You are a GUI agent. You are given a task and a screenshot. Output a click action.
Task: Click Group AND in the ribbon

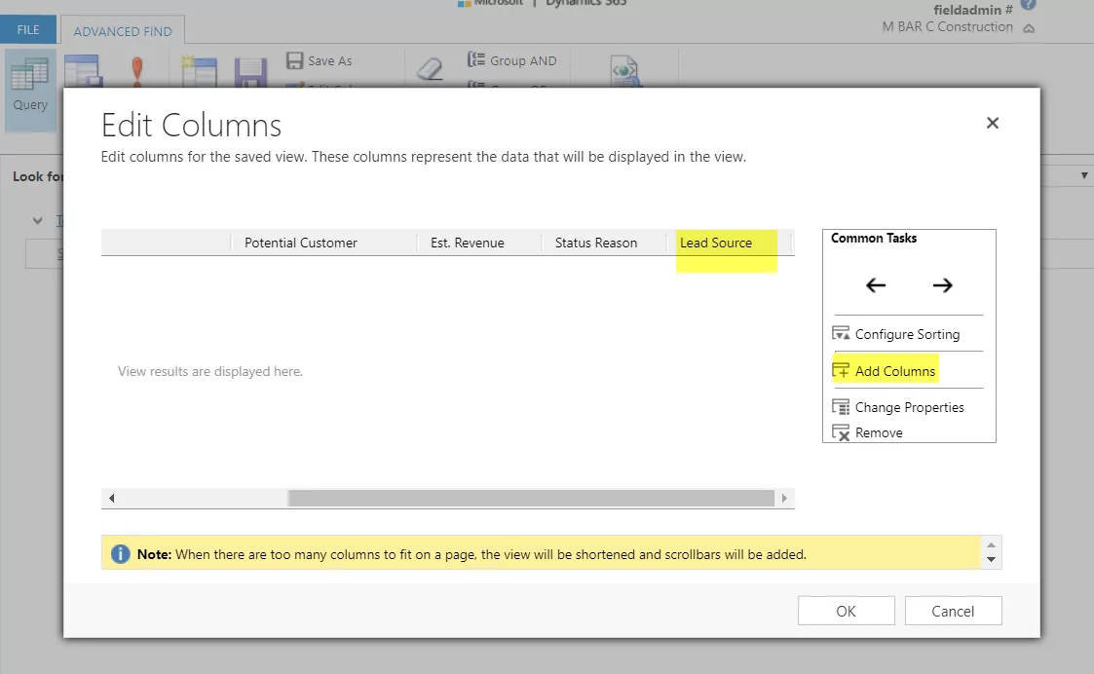[x=512, y=60]
